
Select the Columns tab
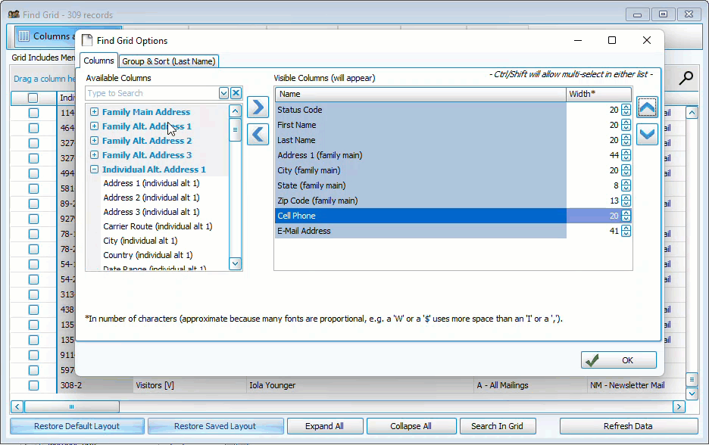pos(98,61)
